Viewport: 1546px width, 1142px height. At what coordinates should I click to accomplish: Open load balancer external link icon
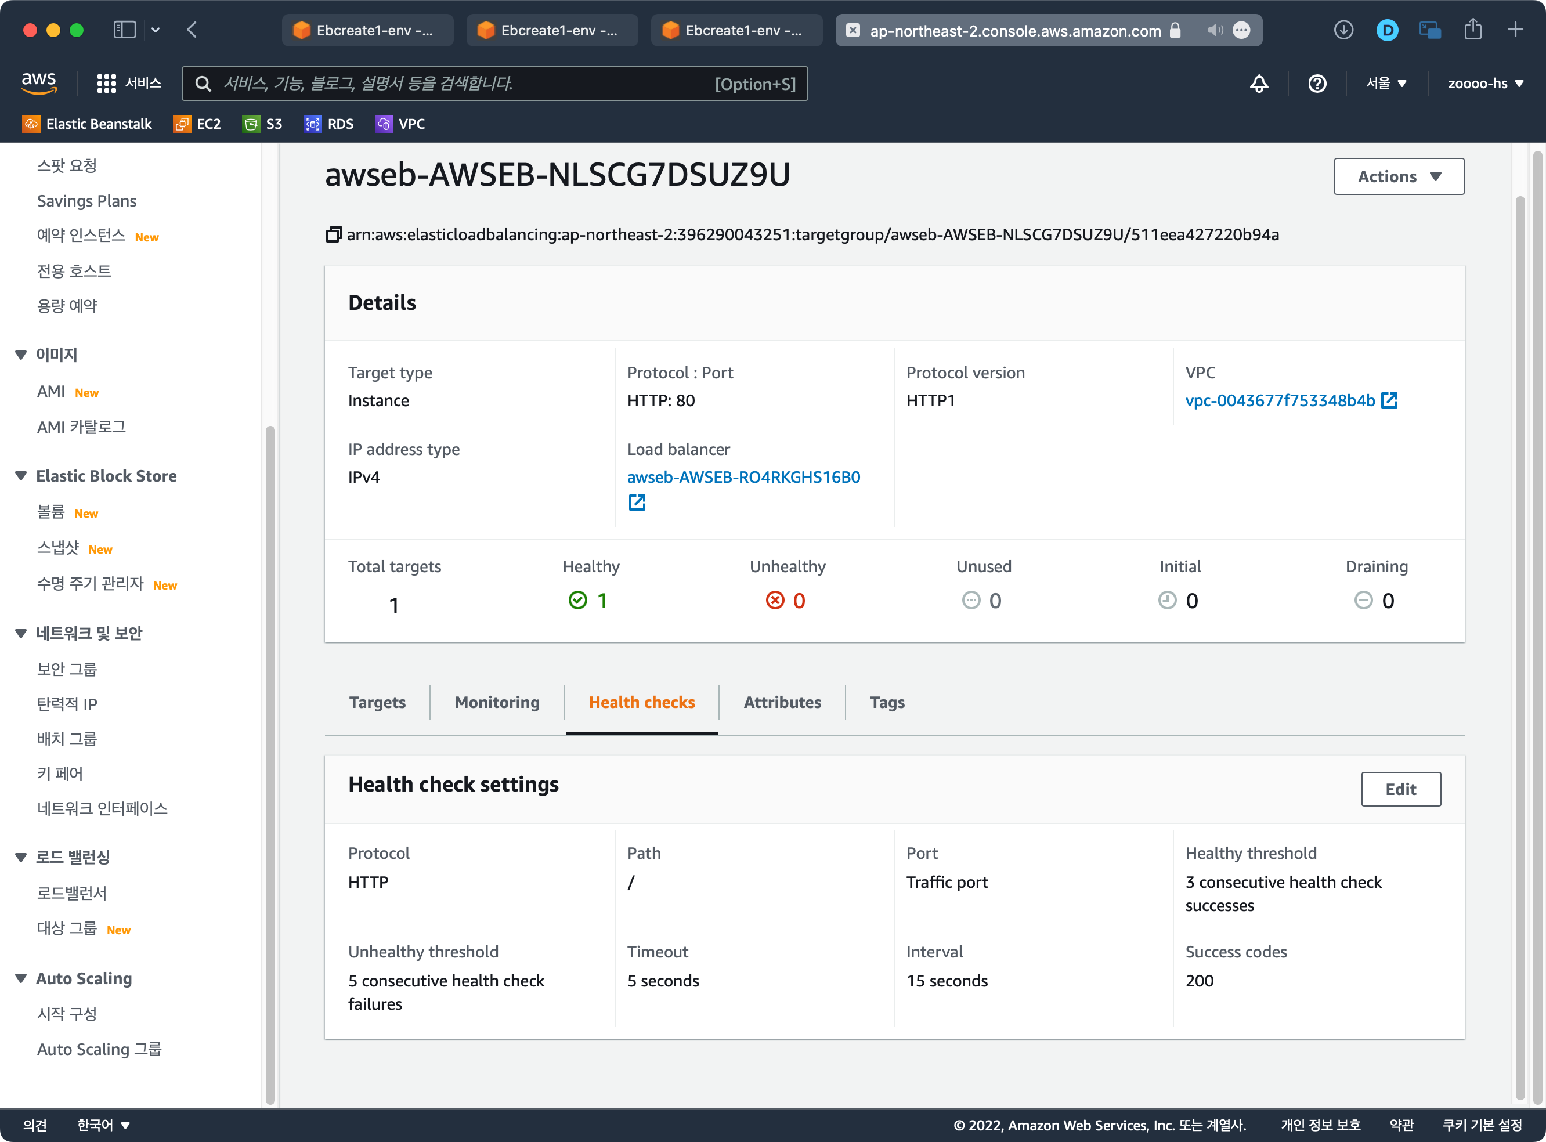coord(637,503)
